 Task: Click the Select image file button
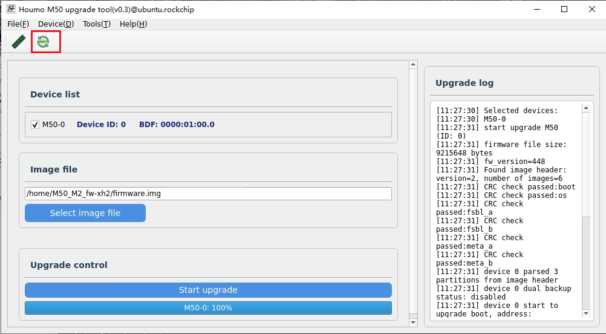pos(85,213)
